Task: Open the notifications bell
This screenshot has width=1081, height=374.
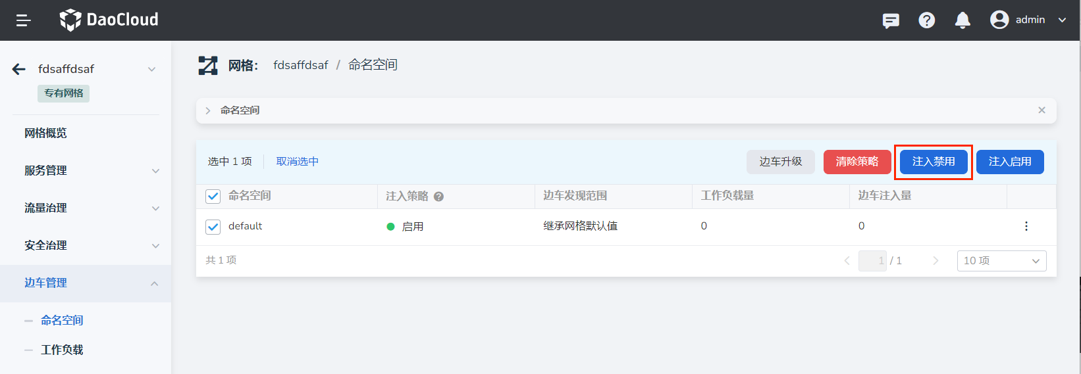Action: pyautogui.click(x=962, y=20)
